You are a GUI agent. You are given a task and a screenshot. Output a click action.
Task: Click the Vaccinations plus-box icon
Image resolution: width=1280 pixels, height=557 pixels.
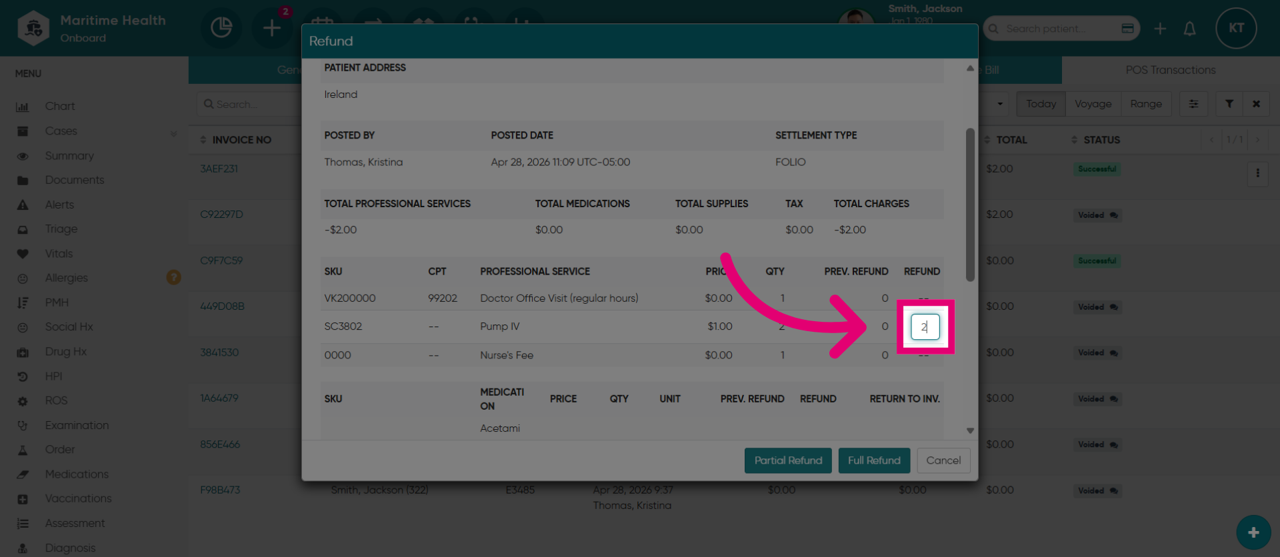click(23, 499)
